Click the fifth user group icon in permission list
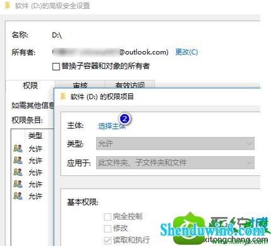271x246 pixels. click(x=18, y=196)
